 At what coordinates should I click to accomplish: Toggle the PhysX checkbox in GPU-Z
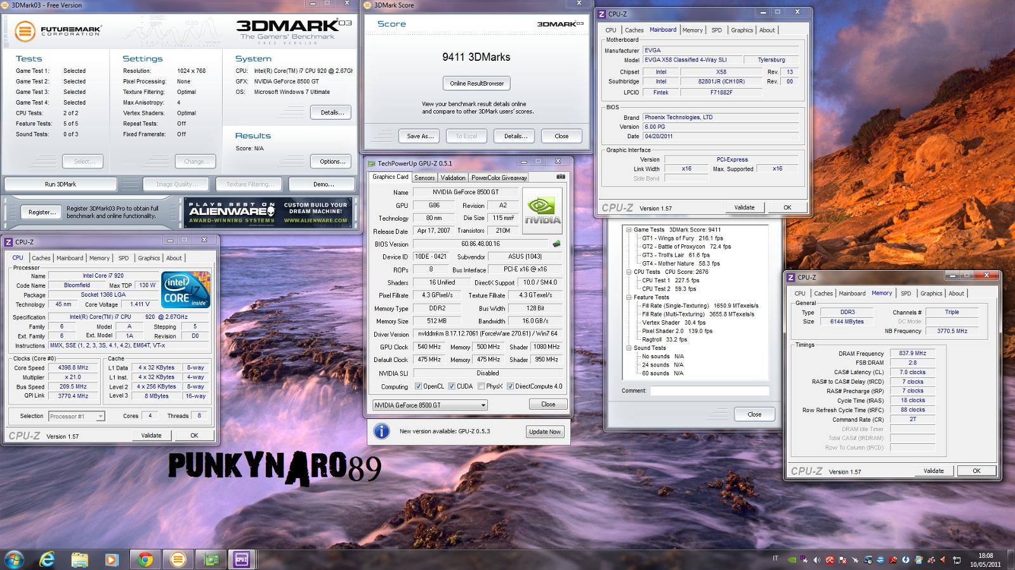click(x=481, y=386)
